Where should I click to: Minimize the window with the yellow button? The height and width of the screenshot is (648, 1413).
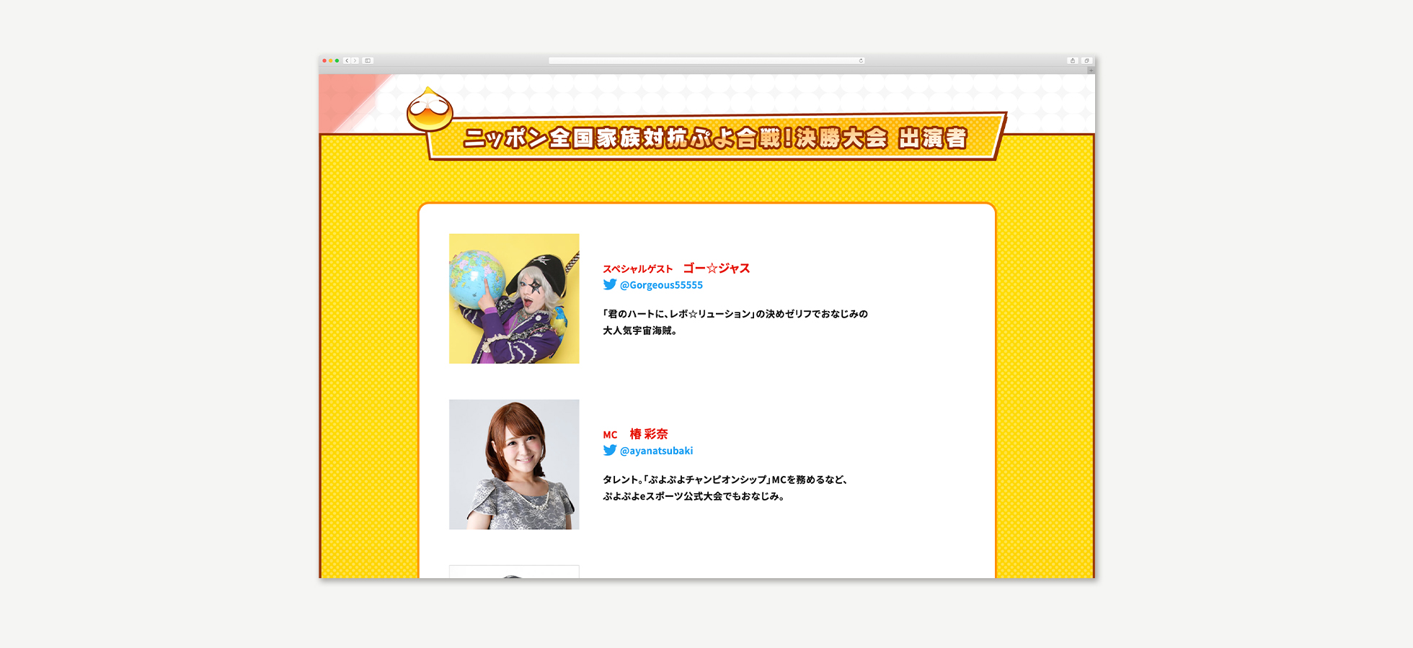[x=331, y=60]
